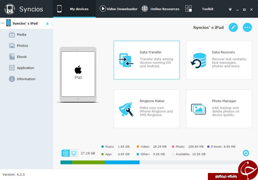Click the Photo size 259.84 MB
The width and height of the screenshot is (258, 180).
click(196, 146)
